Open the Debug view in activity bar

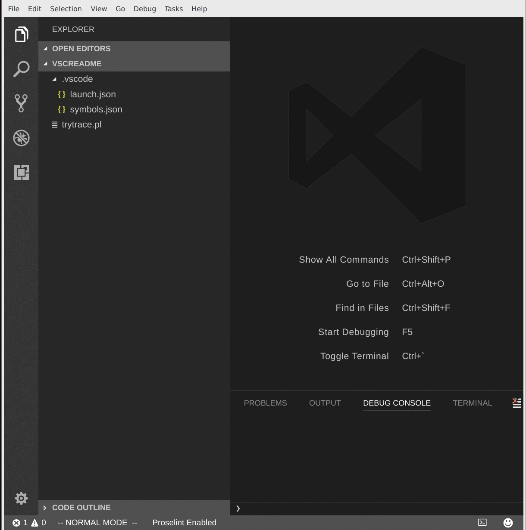click(x=21, y=138)
